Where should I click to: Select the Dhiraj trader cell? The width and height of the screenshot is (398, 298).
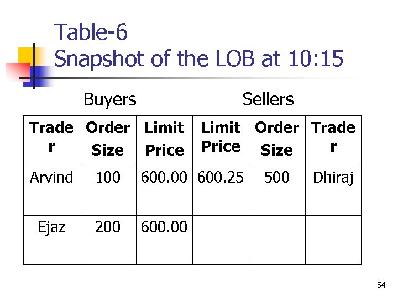click(333, 178)
